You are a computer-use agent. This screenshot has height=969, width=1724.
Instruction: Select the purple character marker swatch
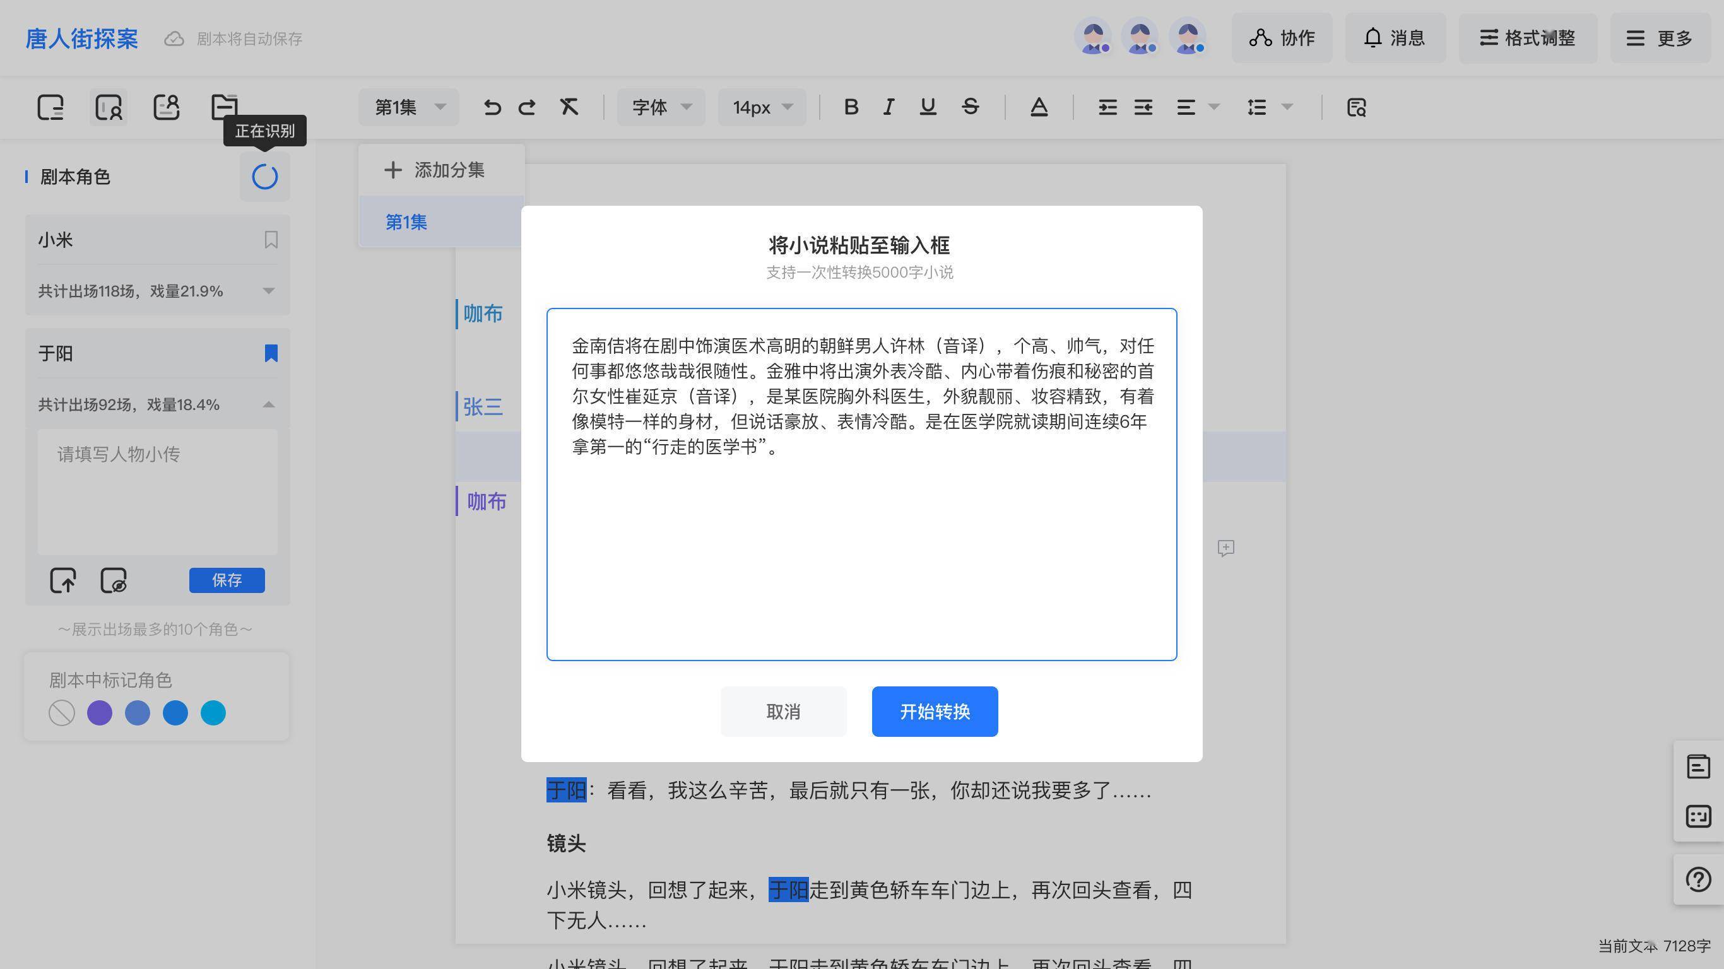click(99, 713)
